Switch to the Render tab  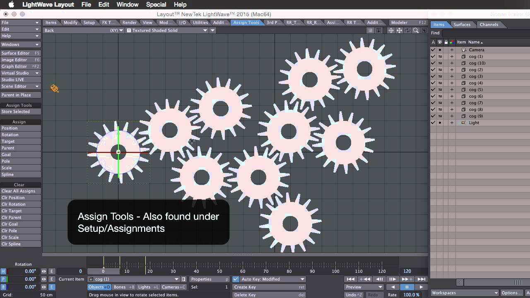pos(130,22)
